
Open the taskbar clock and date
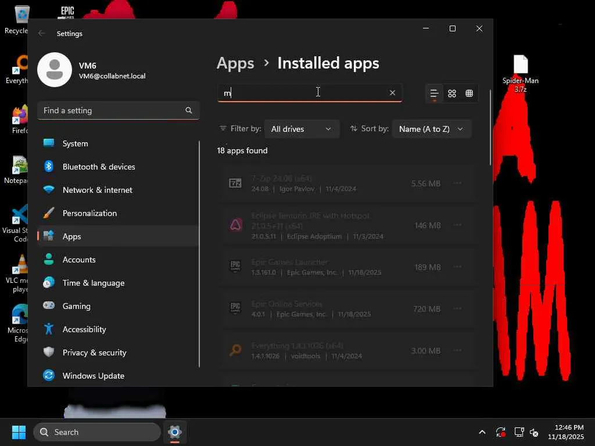(x=566, y=432)
